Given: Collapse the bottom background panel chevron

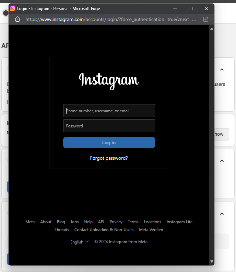Looking at the screenshot, I should 222,214.
